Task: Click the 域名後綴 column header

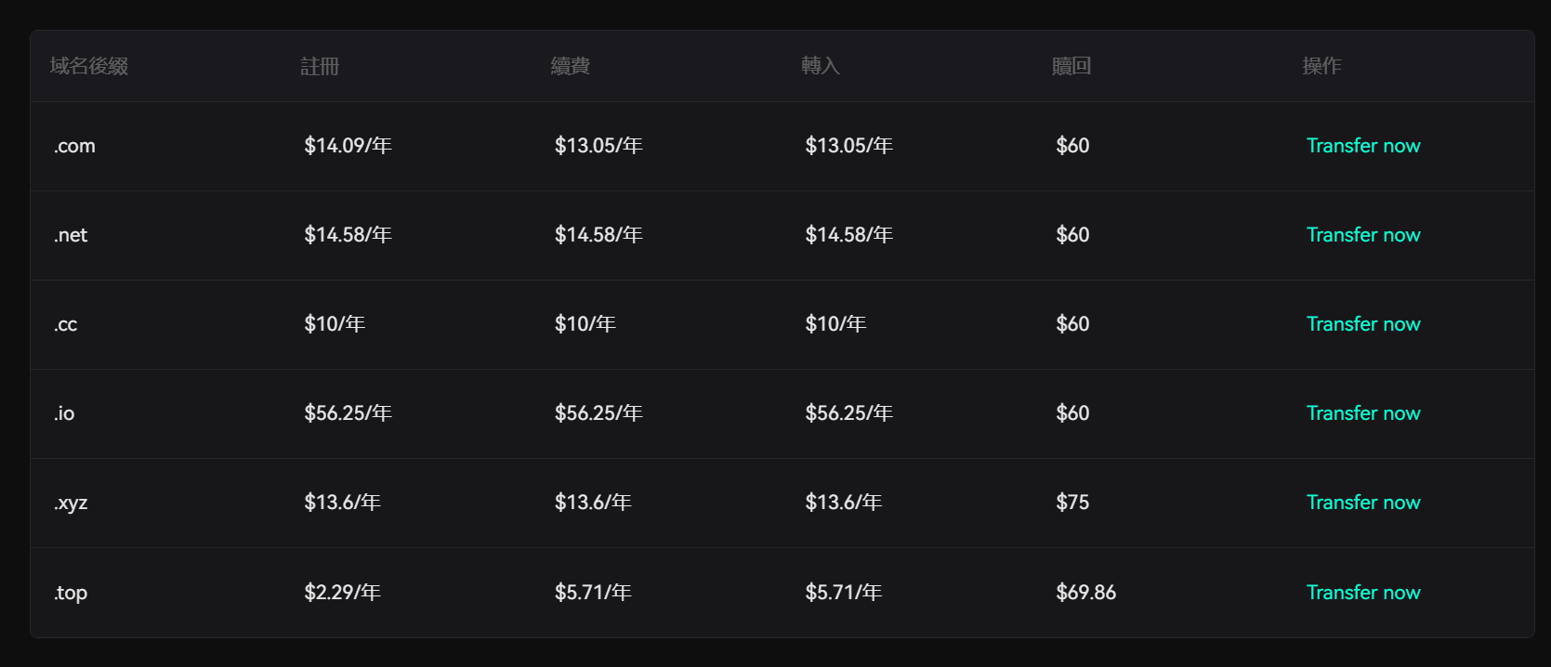Action: [x=89, y=66]
